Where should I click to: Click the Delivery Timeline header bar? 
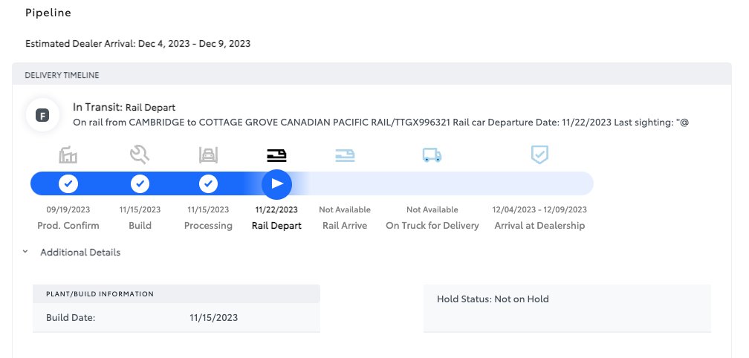click(372, 75)
